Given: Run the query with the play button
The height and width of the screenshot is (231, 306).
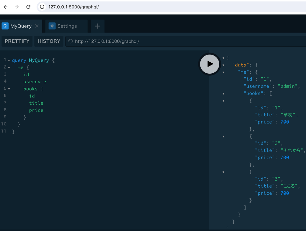Looking at the screenshot, I should (210, 64).
